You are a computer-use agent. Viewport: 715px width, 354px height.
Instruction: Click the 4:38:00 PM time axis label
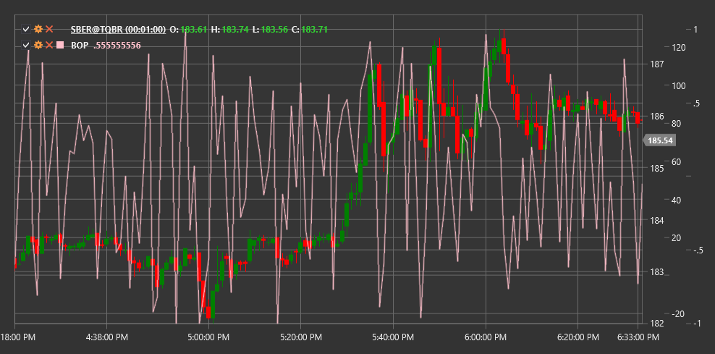coord(106,337)
